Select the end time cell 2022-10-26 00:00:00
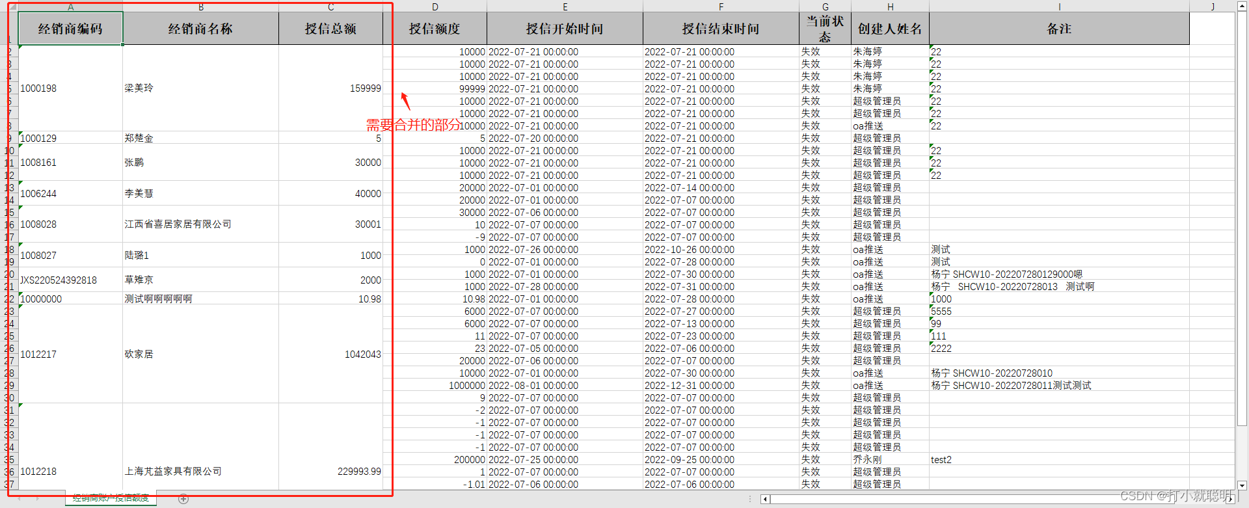The height and width of the screenshot is (508, 1249). click(721, 249)
